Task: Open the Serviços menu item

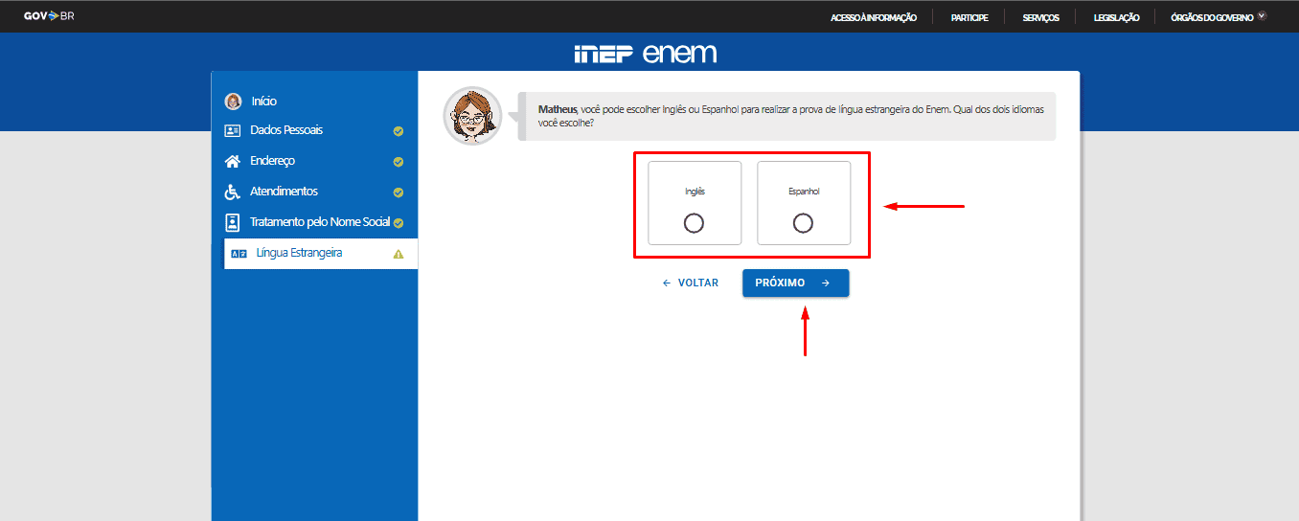Action: 1040,17
